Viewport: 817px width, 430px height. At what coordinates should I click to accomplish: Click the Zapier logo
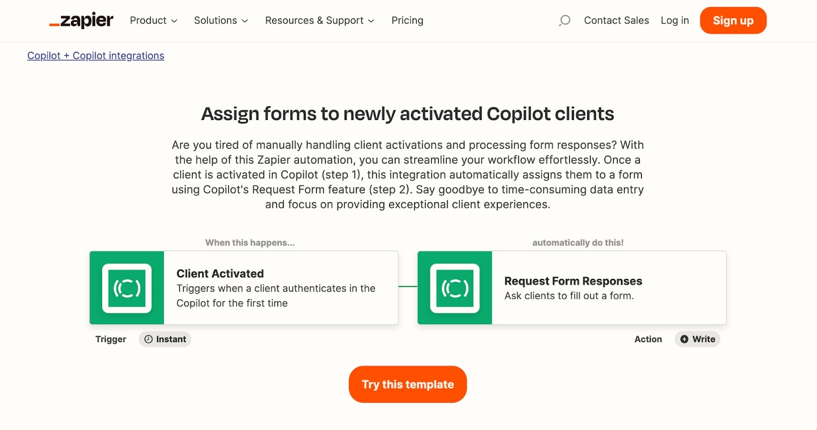[x=81, y=20]
